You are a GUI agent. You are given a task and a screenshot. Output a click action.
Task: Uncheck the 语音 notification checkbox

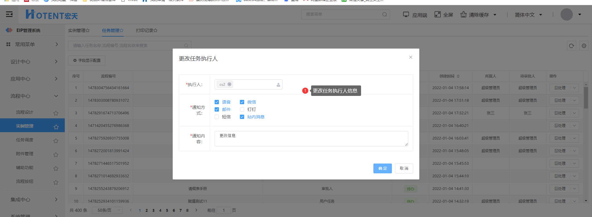click(x=217, y=102)
